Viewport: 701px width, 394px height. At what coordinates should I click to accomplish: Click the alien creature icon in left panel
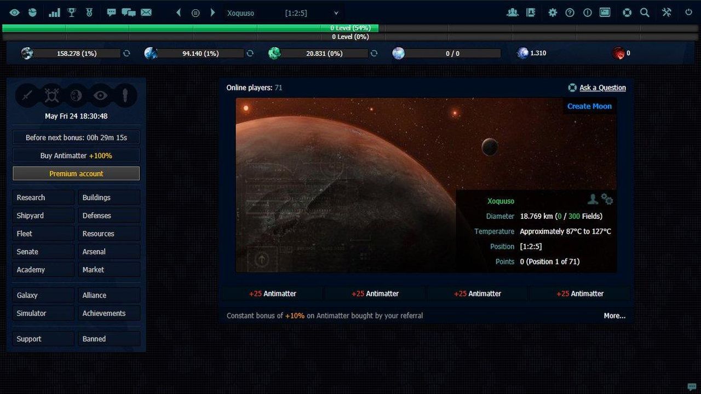(51, 96)
